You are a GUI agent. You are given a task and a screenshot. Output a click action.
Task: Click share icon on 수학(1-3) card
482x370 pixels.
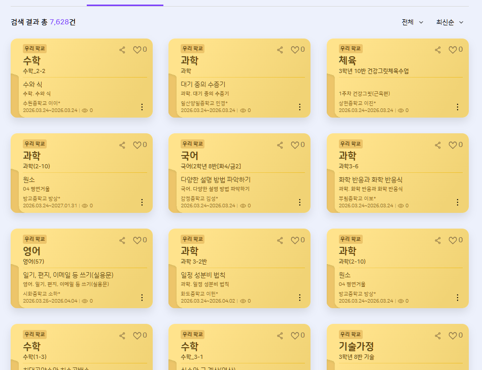(x=122, y=336)
